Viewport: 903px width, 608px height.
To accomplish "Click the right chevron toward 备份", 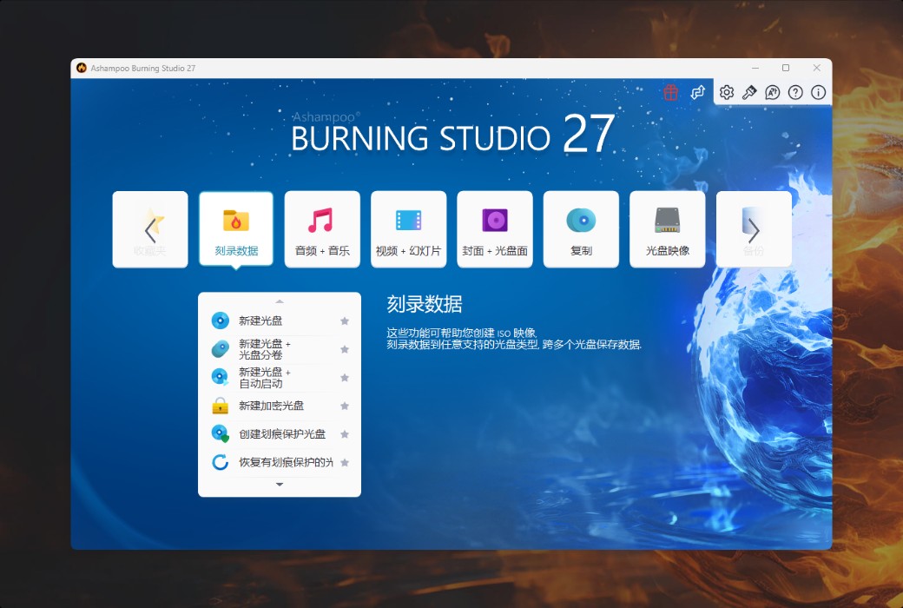I will (x=754, y=228).
